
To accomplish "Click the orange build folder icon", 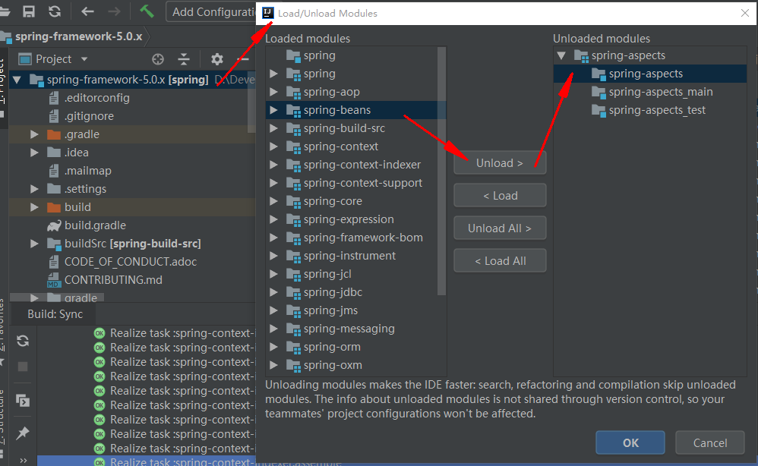I will pos(54,207).
